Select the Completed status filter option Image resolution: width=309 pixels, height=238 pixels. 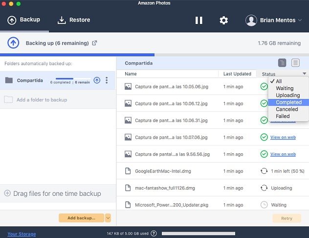pos(288,102)
